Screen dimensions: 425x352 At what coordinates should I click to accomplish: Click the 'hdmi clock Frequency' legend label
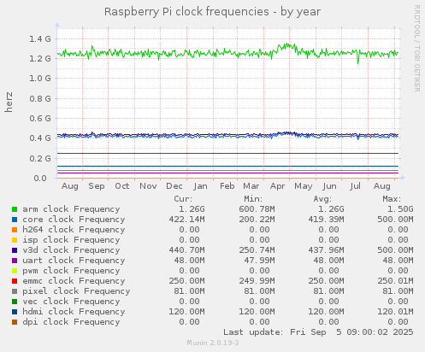tap(74, 312)
